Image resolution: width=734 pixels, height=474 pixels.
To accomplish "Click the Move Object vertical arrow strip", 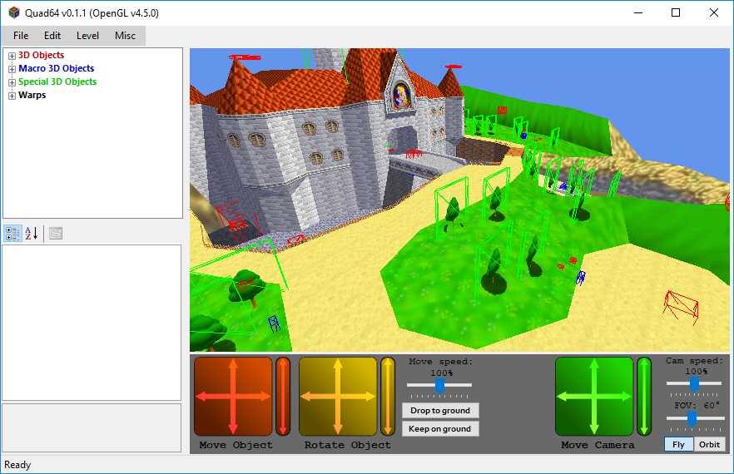I will pyautogui.click(x=283, y=397).
